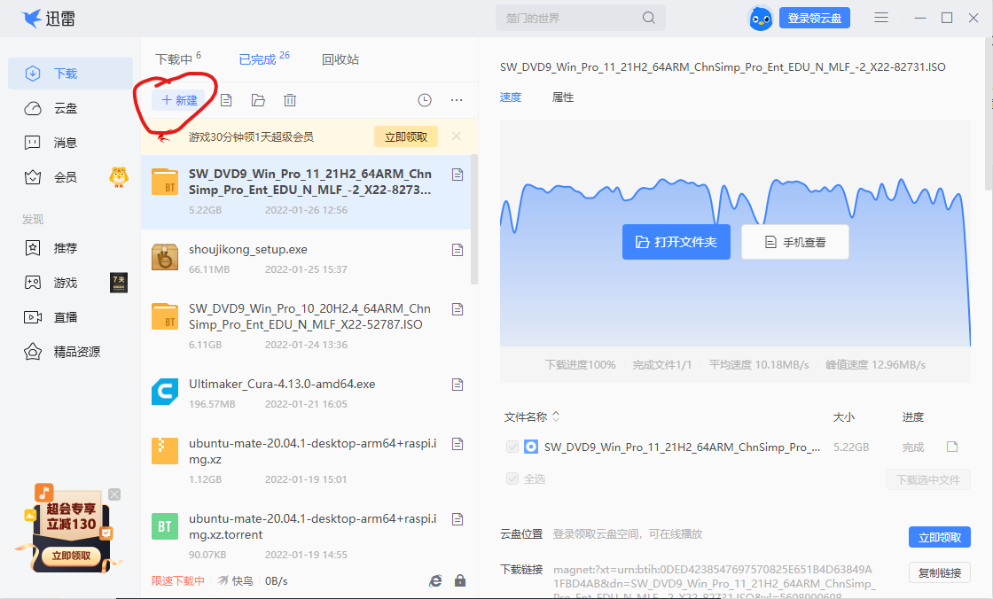The height and width of the screenshot is (599, 993).
Task: Select the shoujikong_setup.exe download row
Action: coord(306,259)
